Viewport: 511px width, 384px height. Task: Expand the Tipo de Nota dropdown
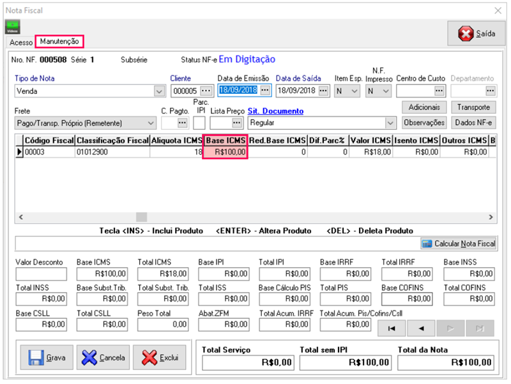click(x=159, y=91)
